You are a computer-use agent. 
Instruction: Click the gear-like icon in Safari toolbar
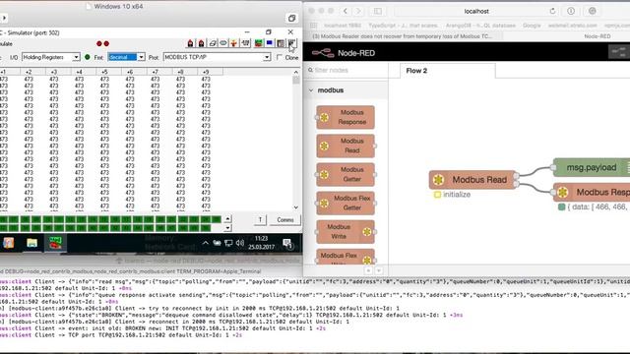[593, 11]
